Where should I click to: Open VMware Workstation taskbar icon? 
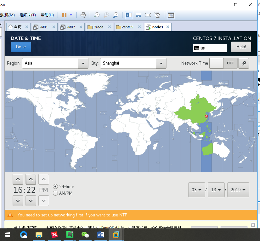116,235
